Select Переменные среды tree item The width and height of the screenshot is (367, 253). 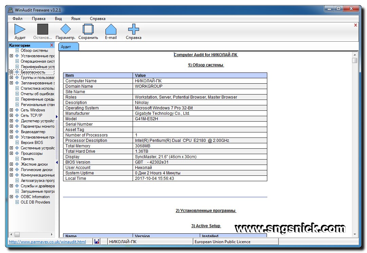click(x=37, y=99)
